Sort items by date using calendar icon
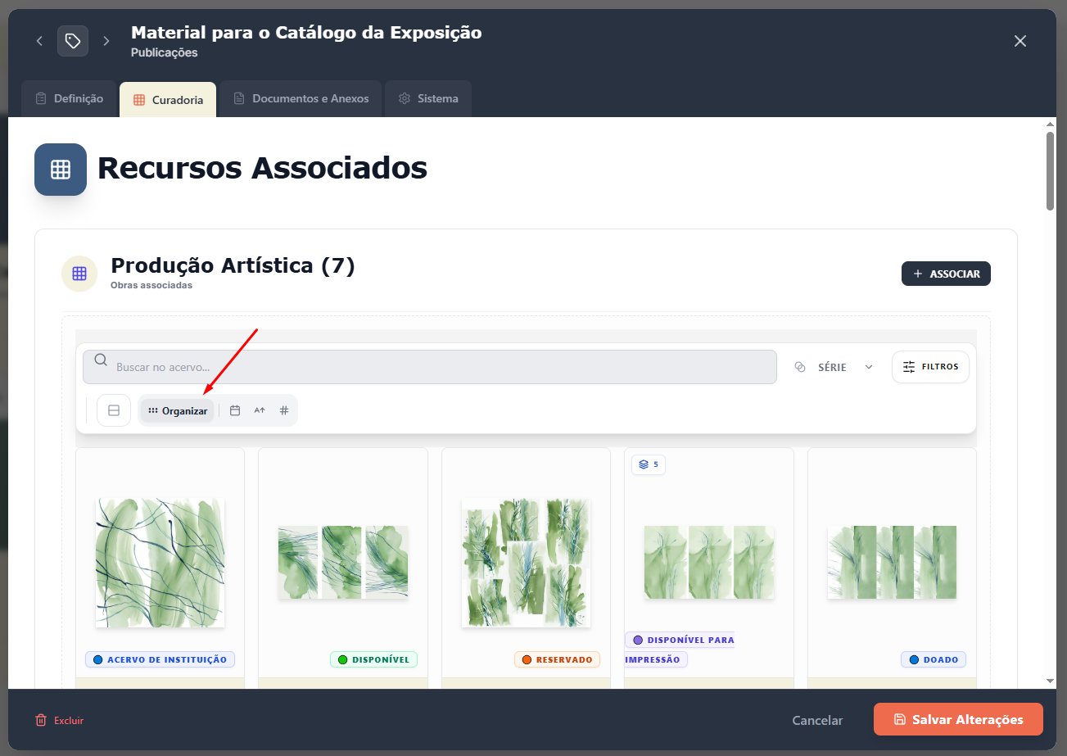1067x756 pixels. [235, 410]
